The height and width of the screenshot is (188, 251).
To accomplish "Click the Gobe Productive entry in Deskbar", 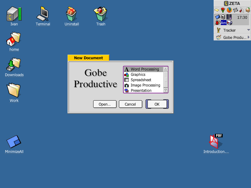I will [232, 37].
